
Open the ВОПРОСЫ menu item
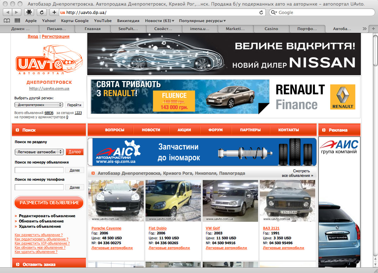point(115,130)
